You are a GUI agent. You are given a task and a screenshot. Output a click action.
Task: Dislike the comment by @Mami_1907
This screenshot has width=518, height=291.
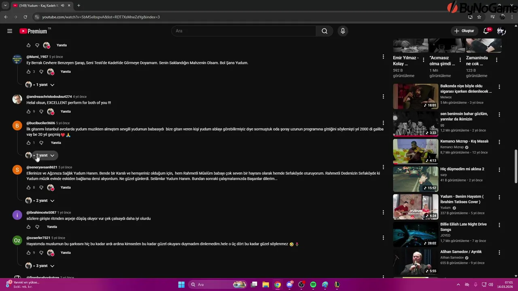click(x=41, y=72)
